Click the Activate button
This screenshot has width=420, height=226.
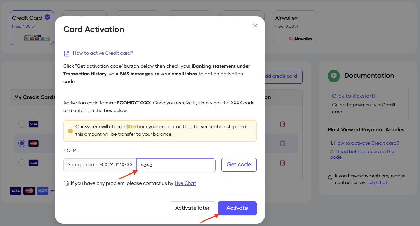point(237,208)
